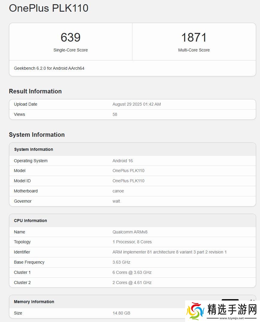The height and width of the screenshot is (322, 260).
Task: Select the Qualcomm ARMv8 CPU name
Action: click(x=130, y=232)
